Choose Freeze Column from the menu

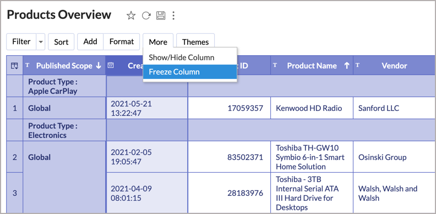[x=190, y=72]
